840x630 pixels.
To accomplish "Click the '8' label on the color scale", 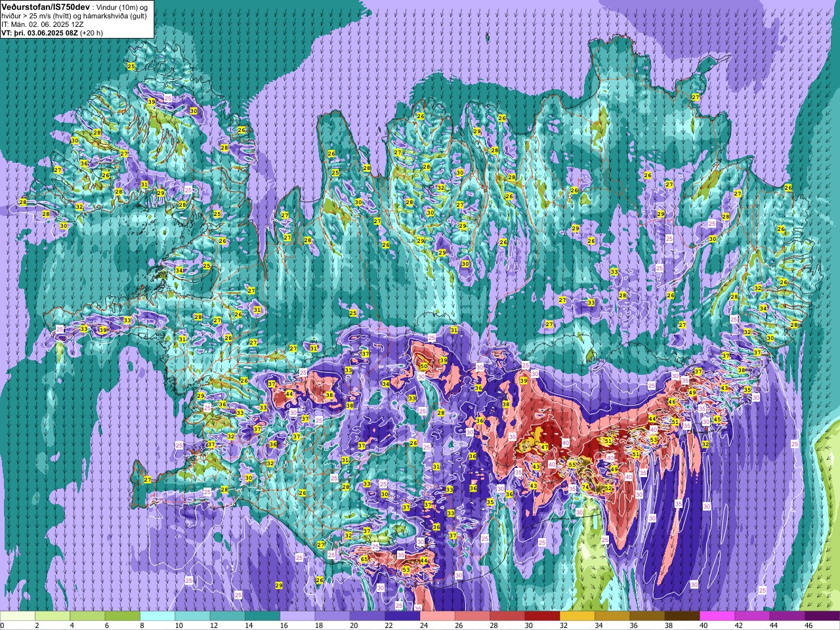I will pos(142,626).
